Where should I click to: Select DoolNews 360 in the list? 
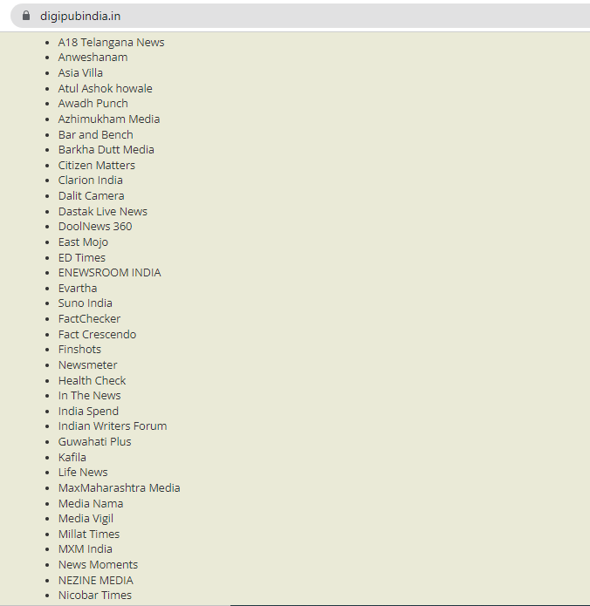pos(95,227)
